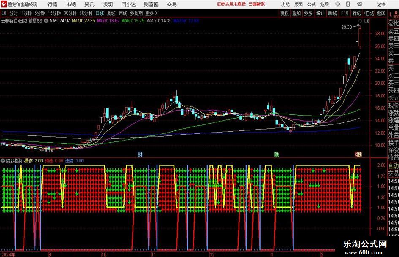Click the 涨榜 marker at chart bottom
The width and height of the screenshot is (399, 257).
tap(358, 154)
